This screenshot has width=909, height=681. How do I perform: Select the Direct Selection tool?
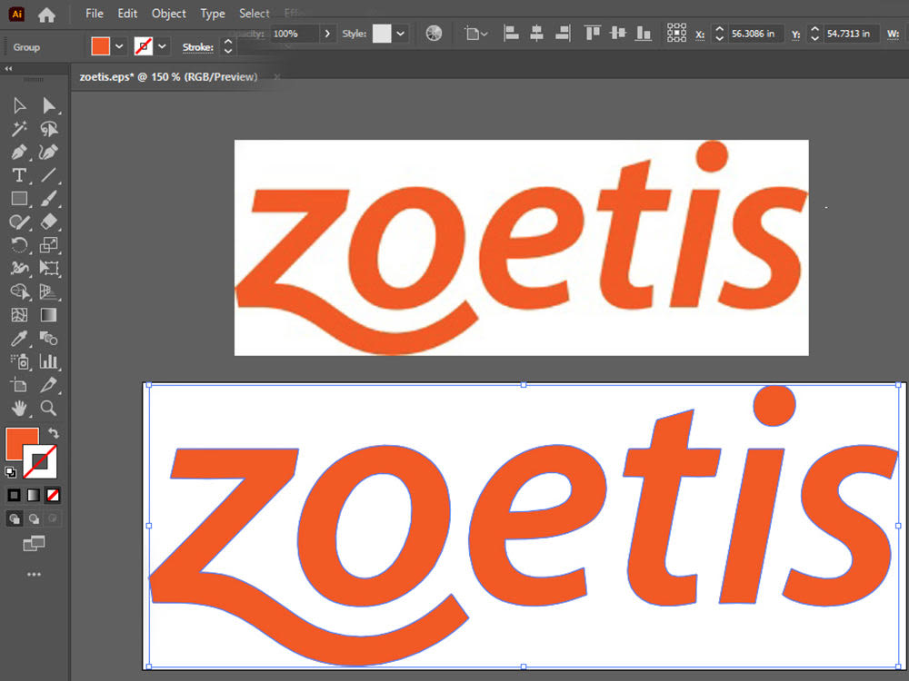49,105
